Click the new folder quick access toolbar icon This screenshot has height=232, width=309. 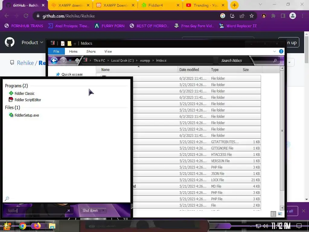click(x=69, y=43)
